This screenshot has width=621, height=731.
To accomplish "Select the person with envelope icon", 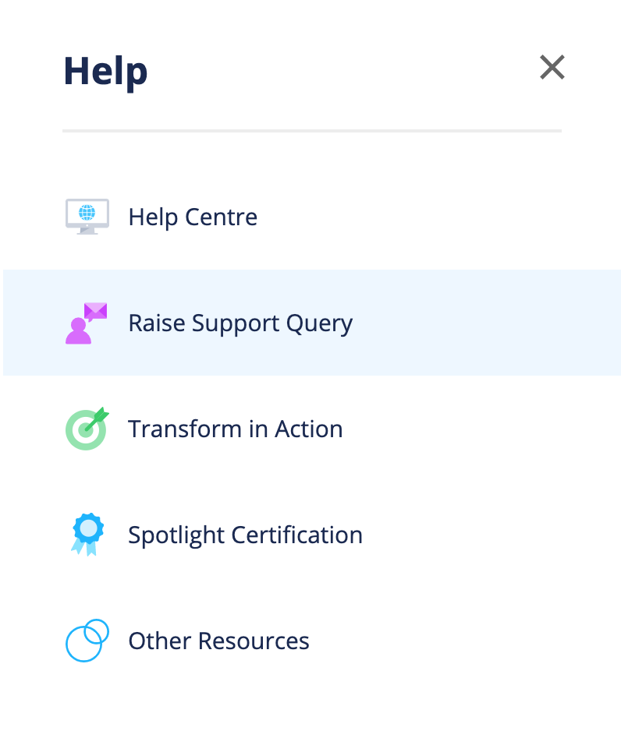I will tap(86, 323).
